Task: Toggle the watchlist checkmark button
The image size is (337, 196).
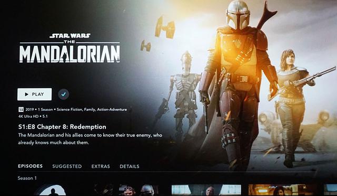Action: click(x=63, y=94)
